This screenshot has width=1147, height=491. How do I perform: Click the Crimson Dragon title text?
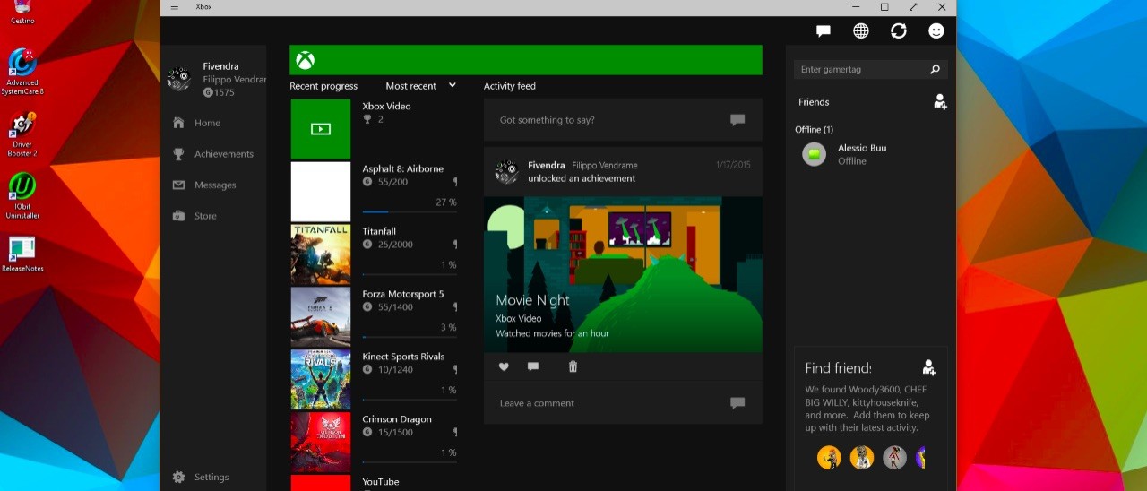click(397, 419)
